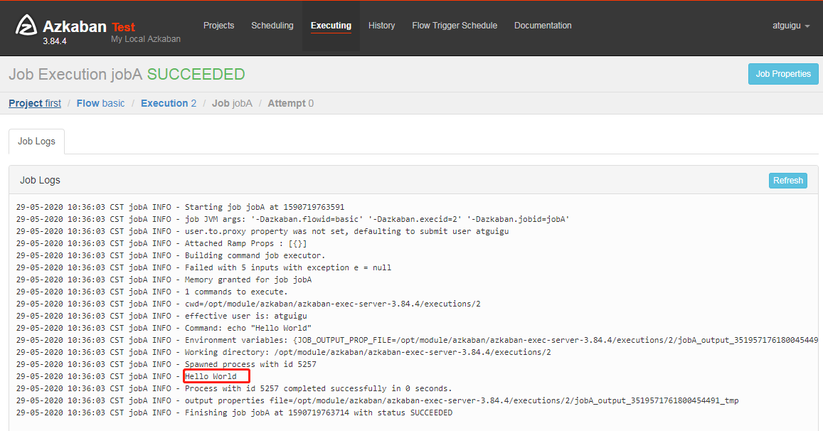Click the version number 3.84.4
Screen dimensions: 823x431
(55, 41)
